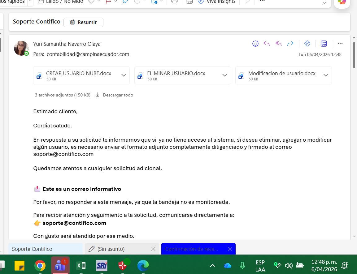Open Viva Insights from the ribbon
The image size is (357, 274).
tap(216, 2)
